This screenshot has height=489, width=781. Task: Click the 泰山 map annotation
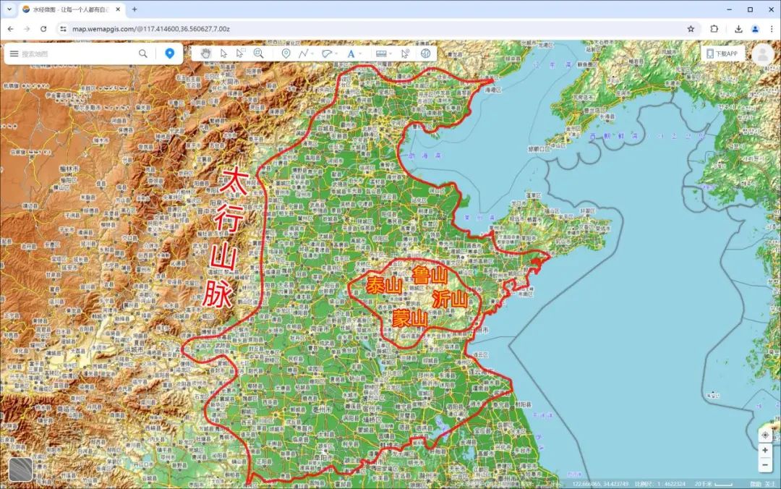coord(384,286)
